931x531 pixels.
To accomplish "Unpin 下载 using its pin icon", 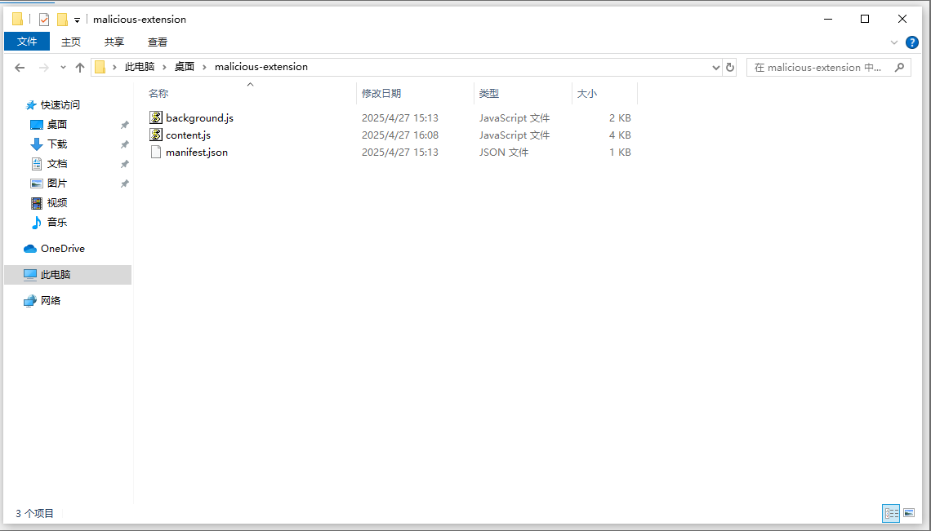I will 125,144.
